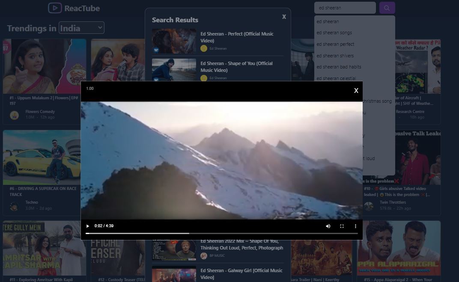The height and width of the screenshot is (282, 459).
Task: Close the video player overlay with the X
Action: 356,91
